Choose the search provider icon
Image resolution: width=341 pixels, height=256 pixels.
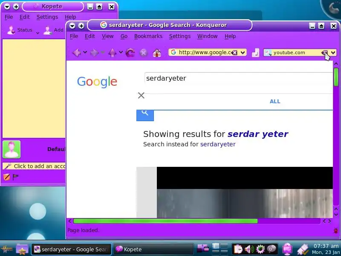coord(268,52)
